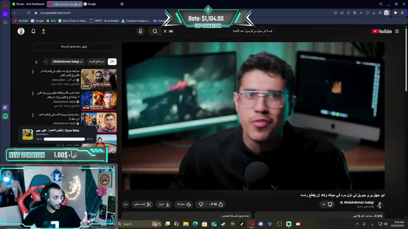Open the Opera menu logo

click(x=5, y=5)
